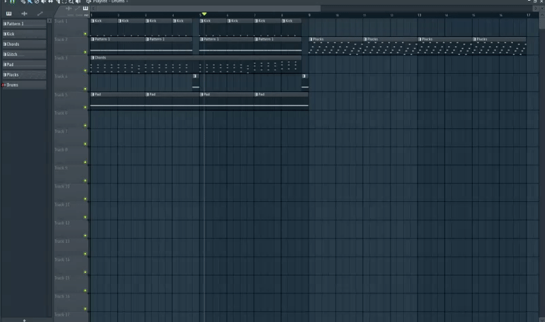The height and width of the screenshot is (322, 545).
Task: Show audio clips in picker panel
Action: click(25, 14)
